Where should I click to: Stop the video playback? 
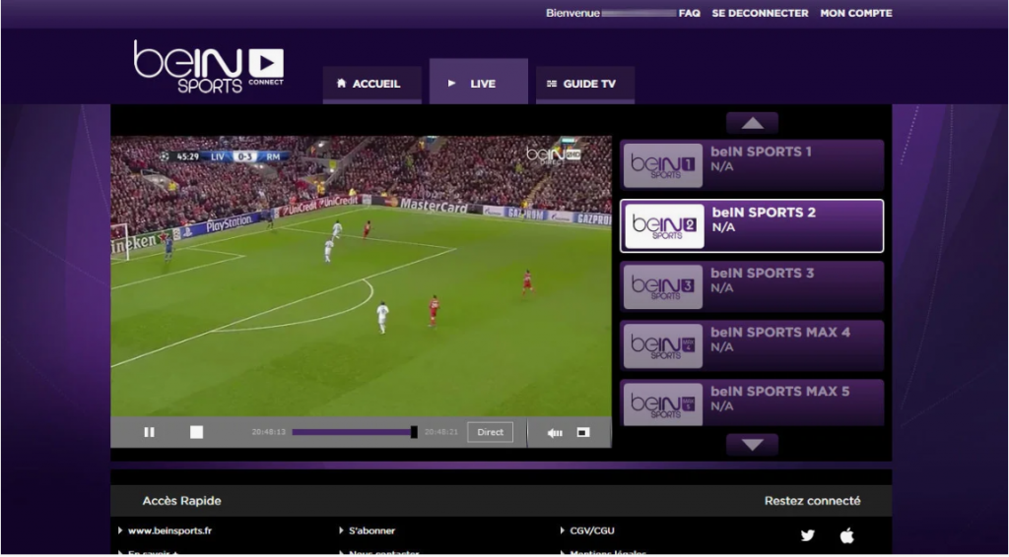point(196,432)
